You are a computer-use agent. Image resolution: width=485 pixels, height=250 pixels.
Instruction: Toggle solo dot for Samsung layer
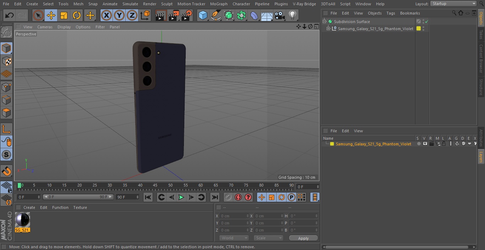click(x=419, y=144)
